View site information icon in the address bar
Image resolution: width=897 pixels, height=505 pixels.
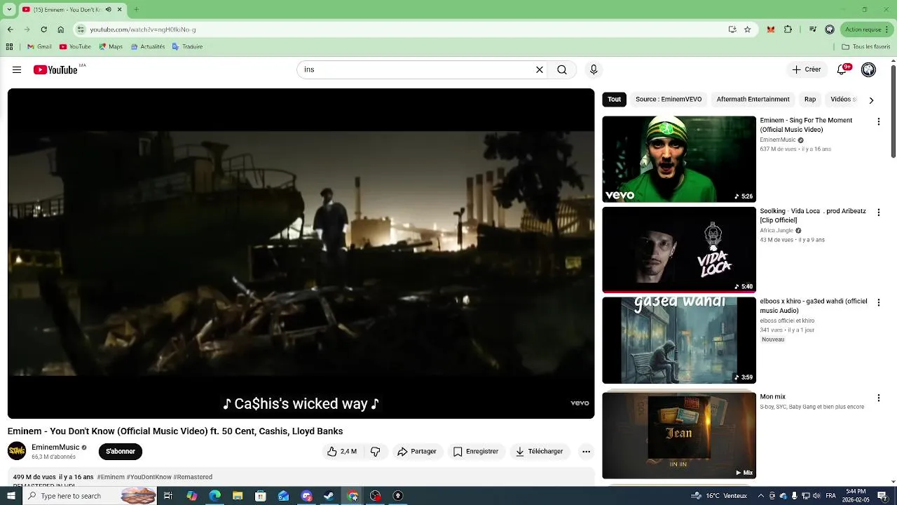pyautogui.click(x=81, y=29)
